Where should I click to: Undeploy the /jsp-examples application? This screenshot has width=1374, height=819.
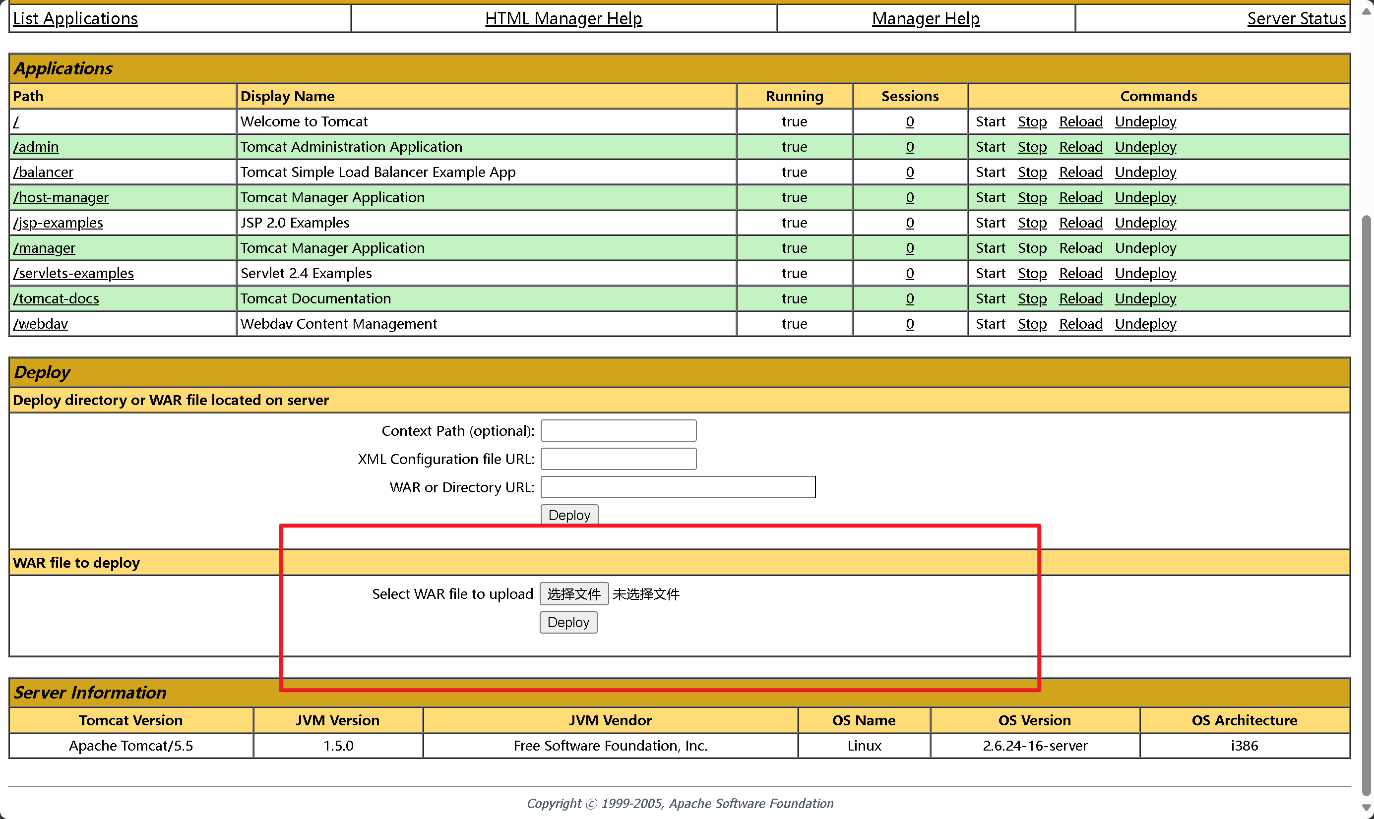click(x=1145, y=223)
